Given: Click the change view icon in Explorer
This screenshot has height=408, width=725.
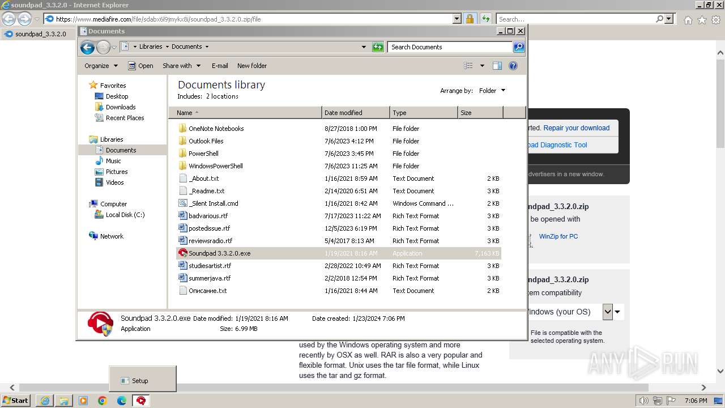Looking at the screenshot, I should 468,66.
